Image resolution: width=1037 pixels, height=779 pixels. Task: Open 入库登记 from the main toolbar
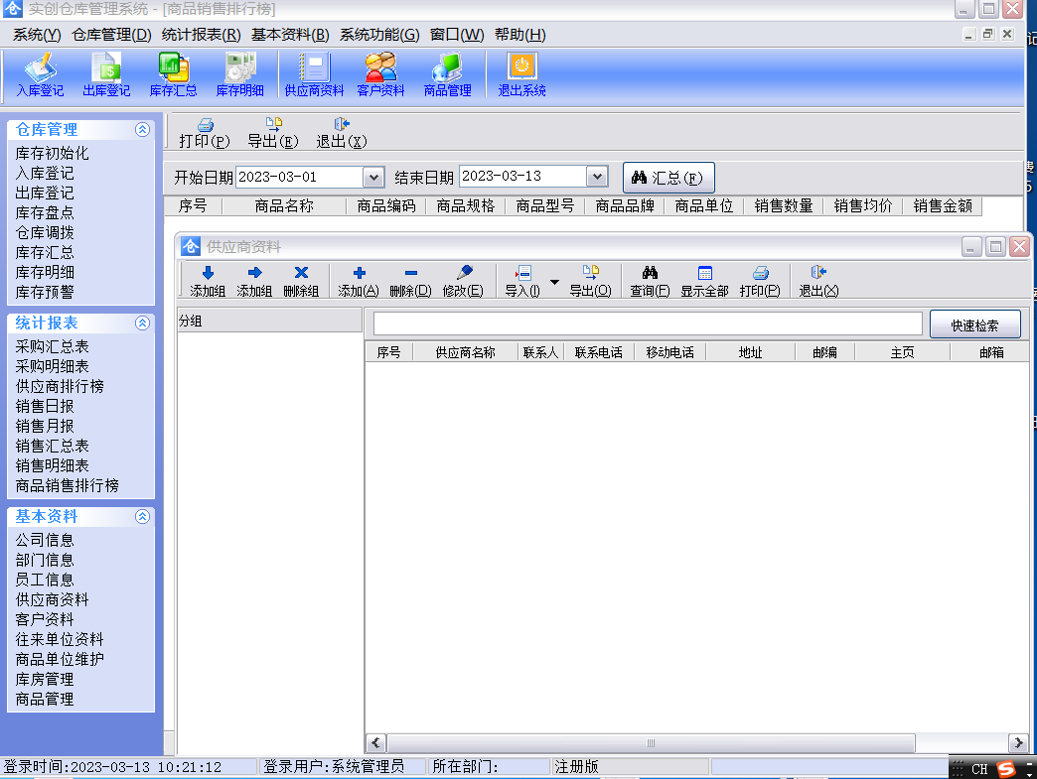tap(41, 74)
